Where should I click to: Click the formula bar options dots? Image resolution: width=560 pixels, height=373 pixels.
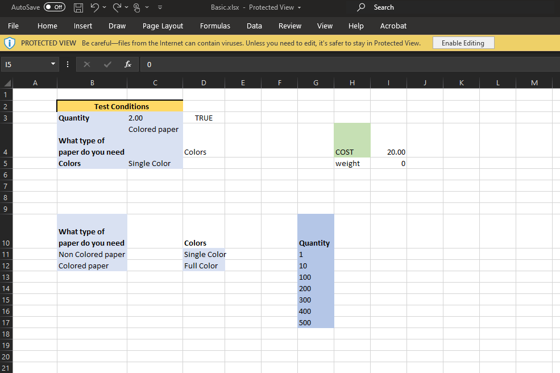point(68,64)
